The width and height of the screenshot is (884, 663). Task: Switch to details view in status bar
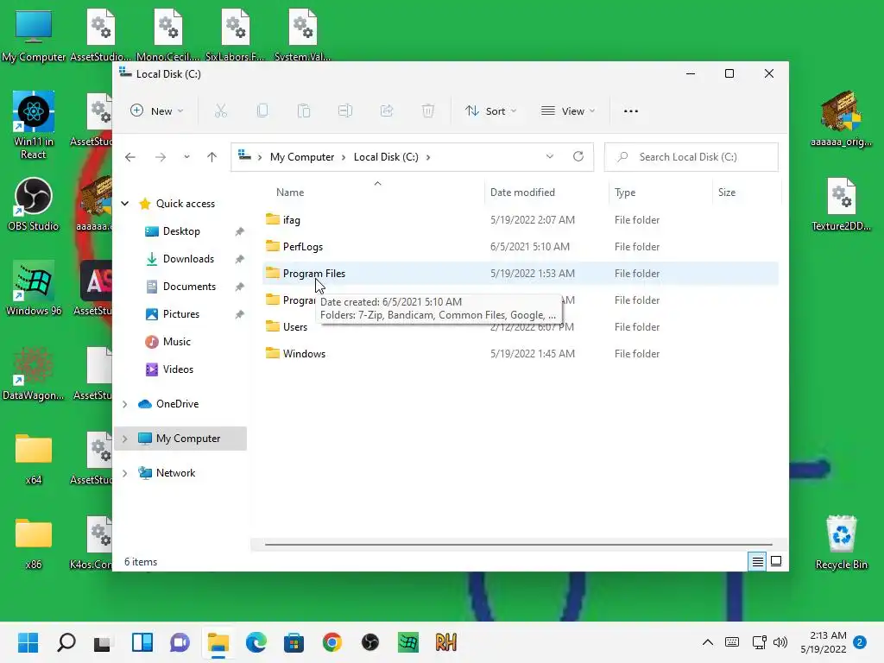pyautogui.click(x=757, y=561)
